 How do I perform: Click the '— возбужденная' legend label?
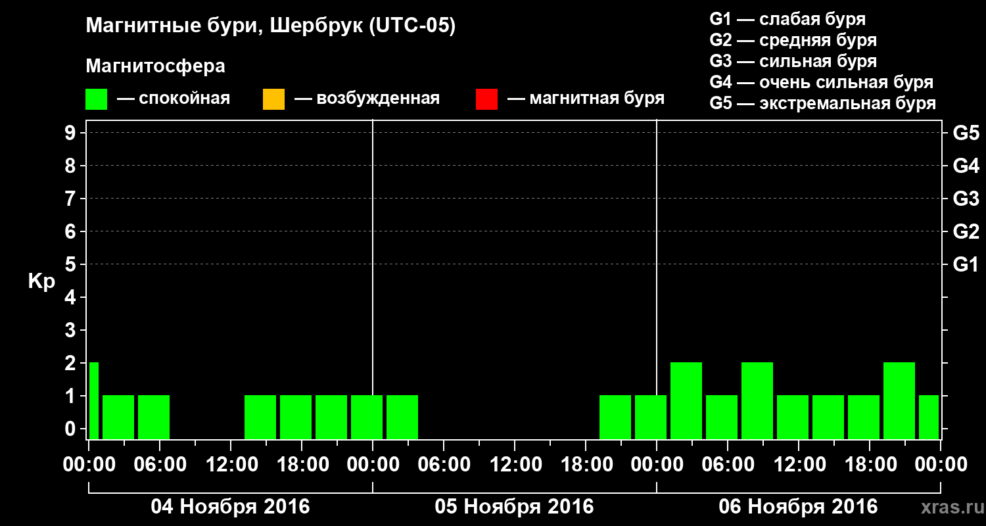tap(367, 99)
